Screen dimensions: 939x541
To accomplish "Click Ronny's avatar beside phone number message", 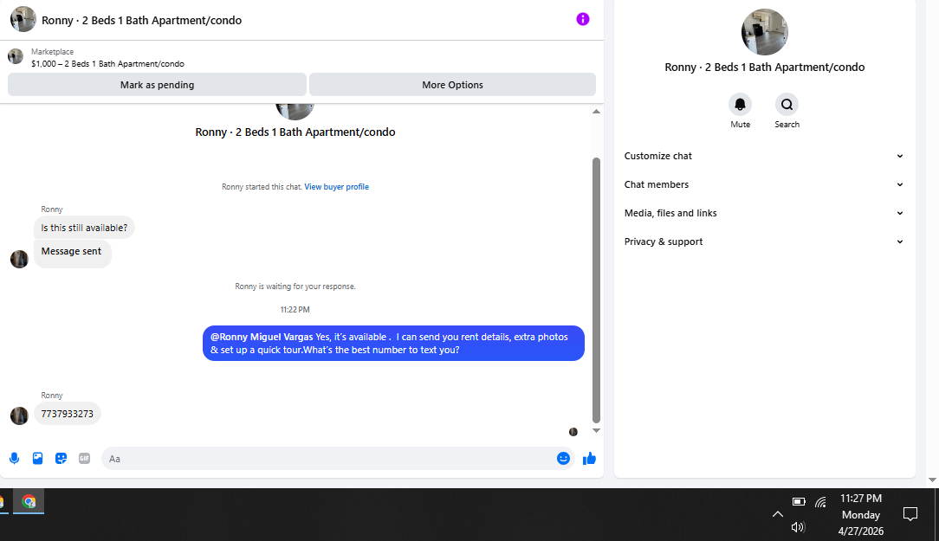I will [x=19, y=416].
